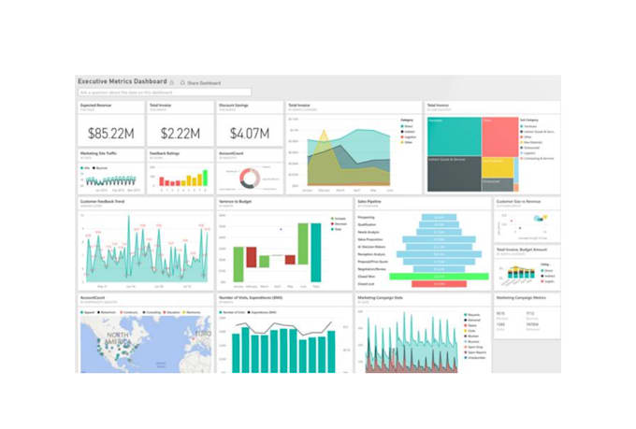This screenshot has height=429, width=636.
Task: Click the Executive Metrics Dashboard title
Action: (123, 81)
